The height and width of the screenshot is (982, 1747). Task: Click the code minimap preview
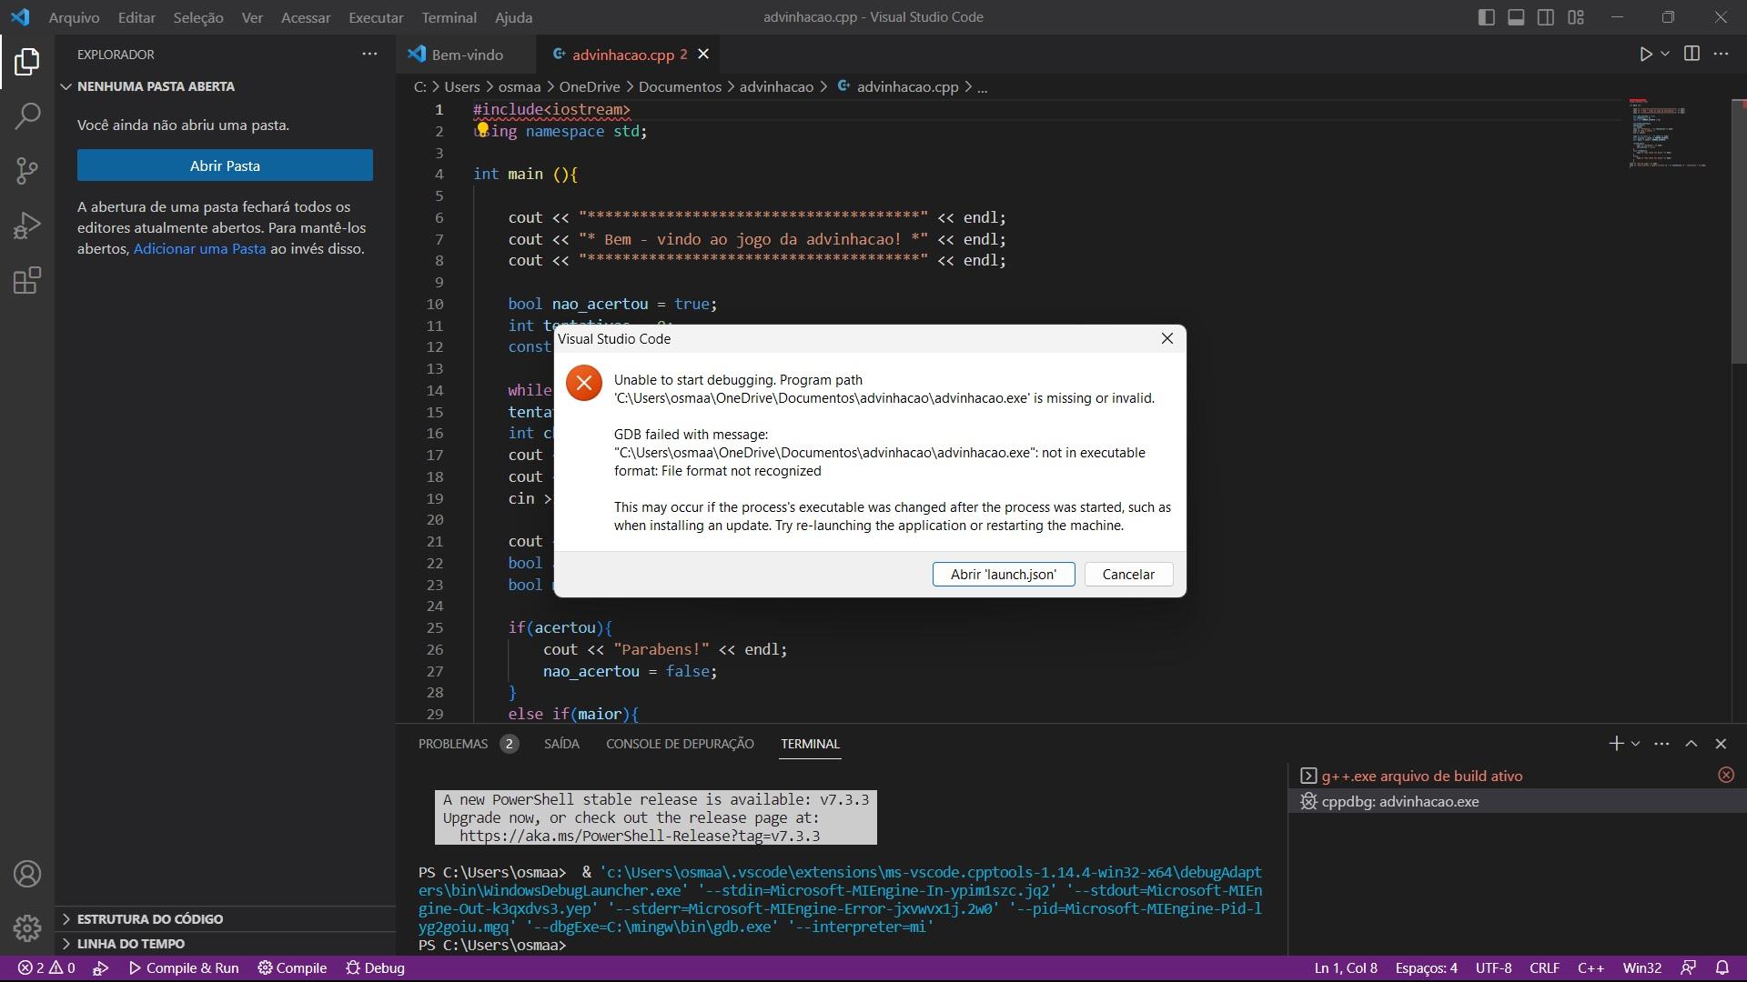pyautogui.click(x=1667, y=135)
